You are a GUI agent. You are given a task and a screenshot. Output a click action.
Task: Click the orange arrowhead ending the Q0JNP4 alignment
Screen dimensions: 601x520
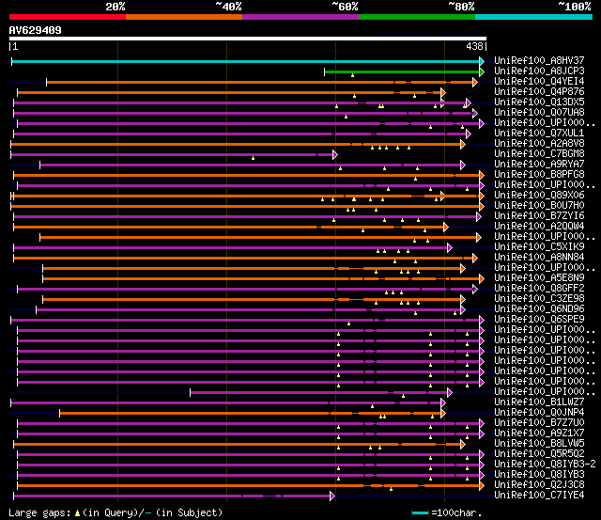[x=443, y=414]
